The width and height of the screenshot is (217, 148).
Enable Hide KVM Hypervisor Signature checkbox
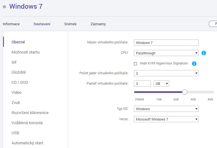click(x=135, y=64)
